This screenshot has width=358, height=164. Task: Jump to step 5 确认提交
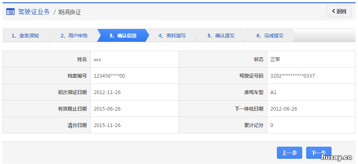(221, 36)
